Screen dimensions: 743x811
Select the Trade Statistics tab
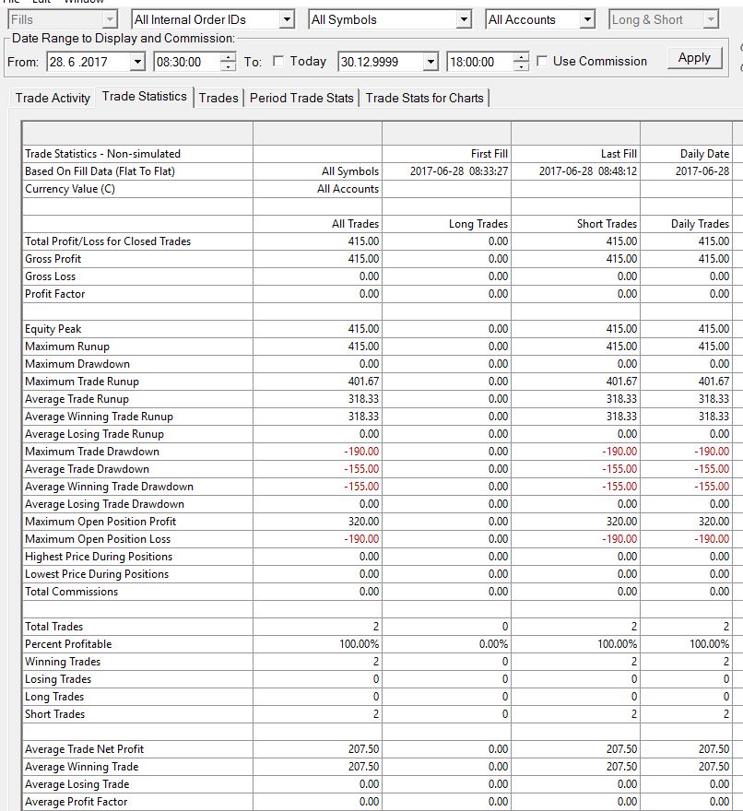point(145,96)
